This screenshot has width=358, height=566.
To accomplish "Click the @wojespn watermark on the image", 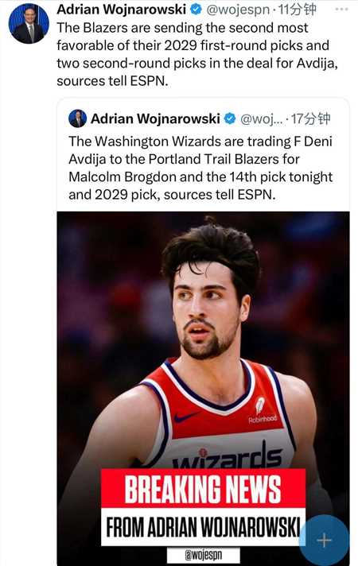I will point(204,555).
